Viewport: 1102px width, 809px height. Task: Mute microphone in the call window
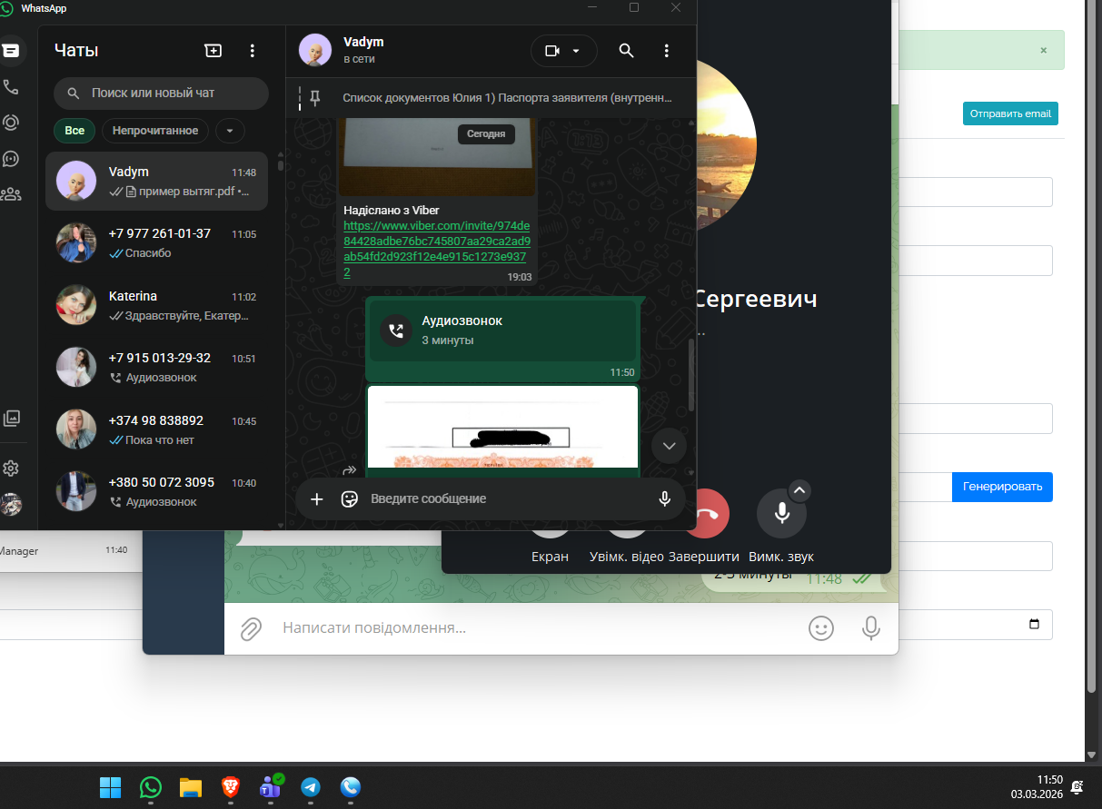(781, 513)
